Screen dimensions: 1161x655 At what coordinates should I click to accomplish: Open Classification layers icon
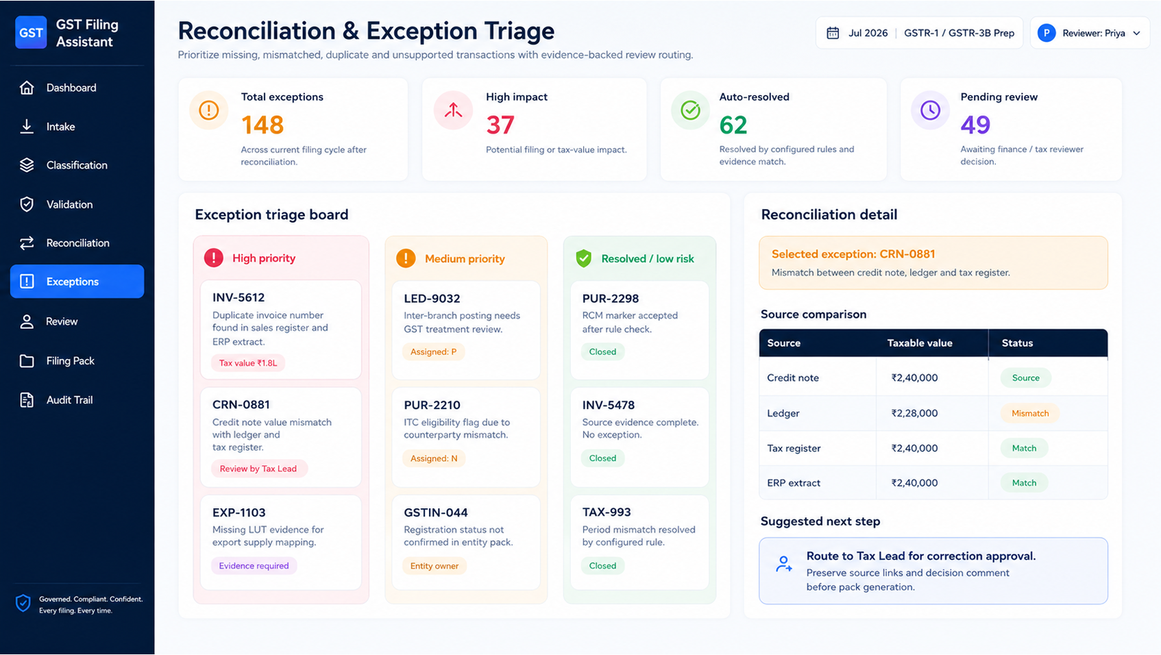(x=27, y=165)
